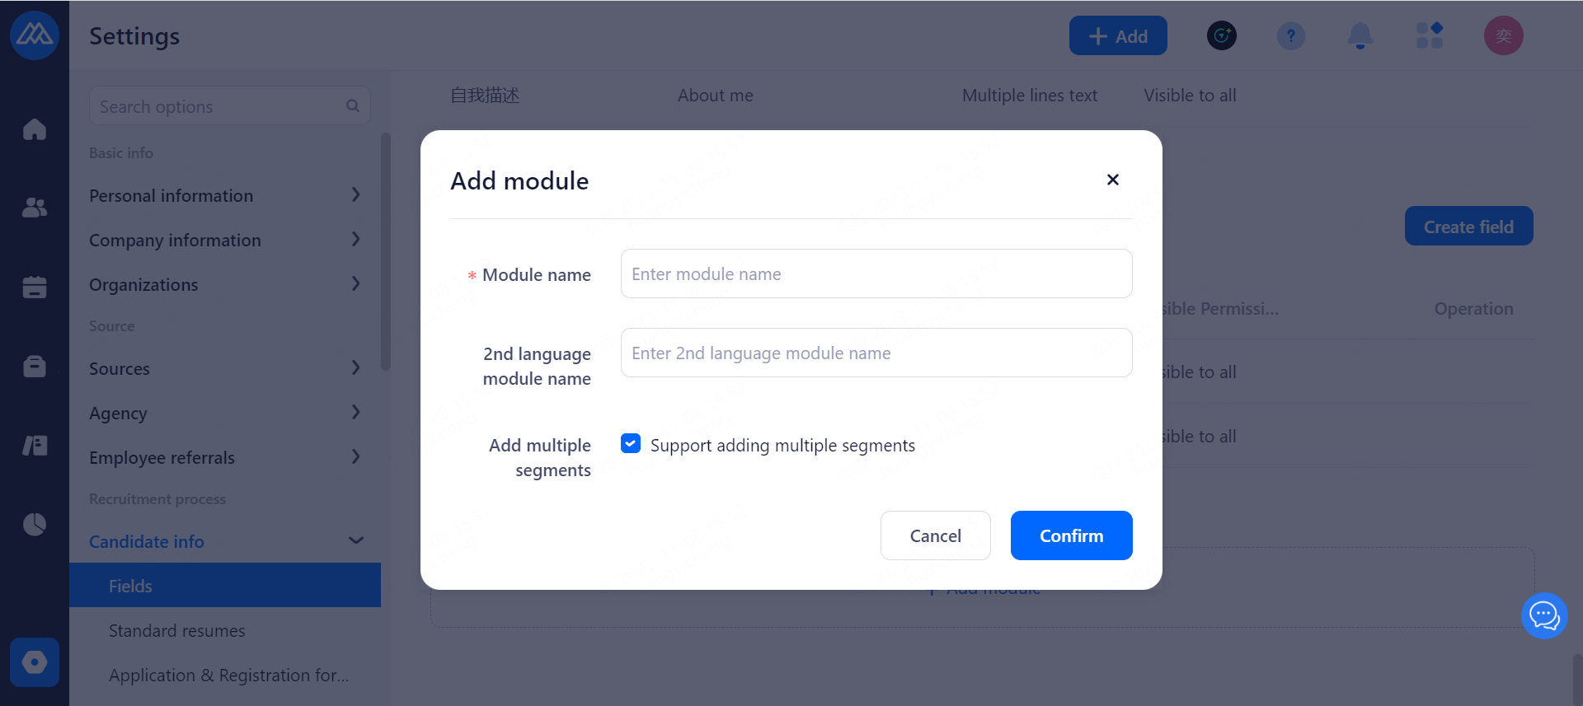This screenshot has width=1583, height=706.
Task: Click the Cancel button in dialog
Action: click(x=935, y=535)
